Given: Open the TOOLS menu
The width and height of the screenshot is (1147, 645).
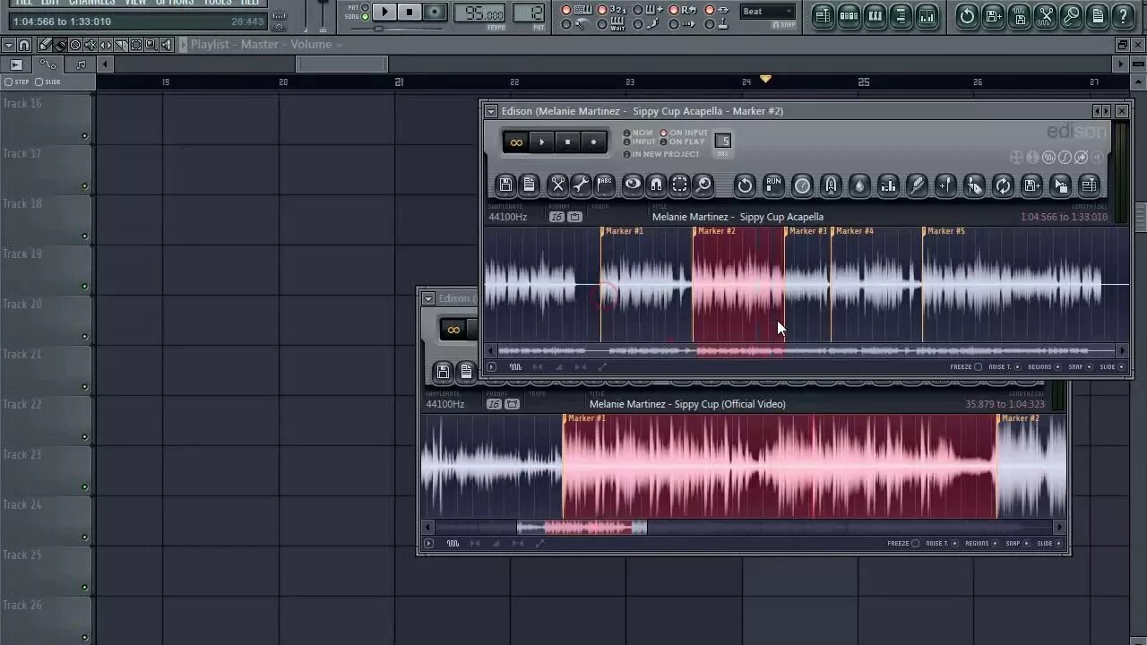Looking at the screenshot, I should click(217, 3).
